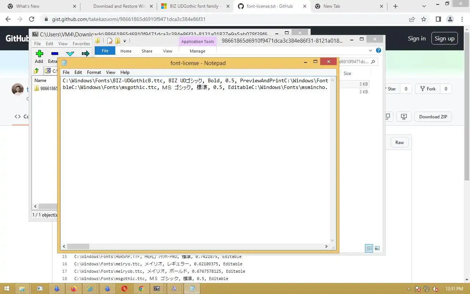Open the Chrome three-dot menu
Screen dimensions: 470x294
click(x=462, y=19)
